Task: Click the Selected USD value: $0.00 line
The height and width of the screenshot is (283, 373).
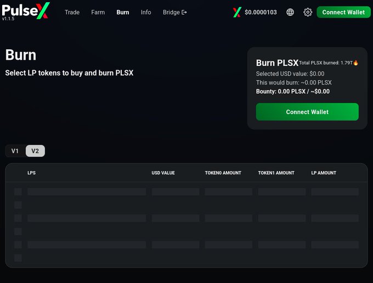Action: click(290, 73)
